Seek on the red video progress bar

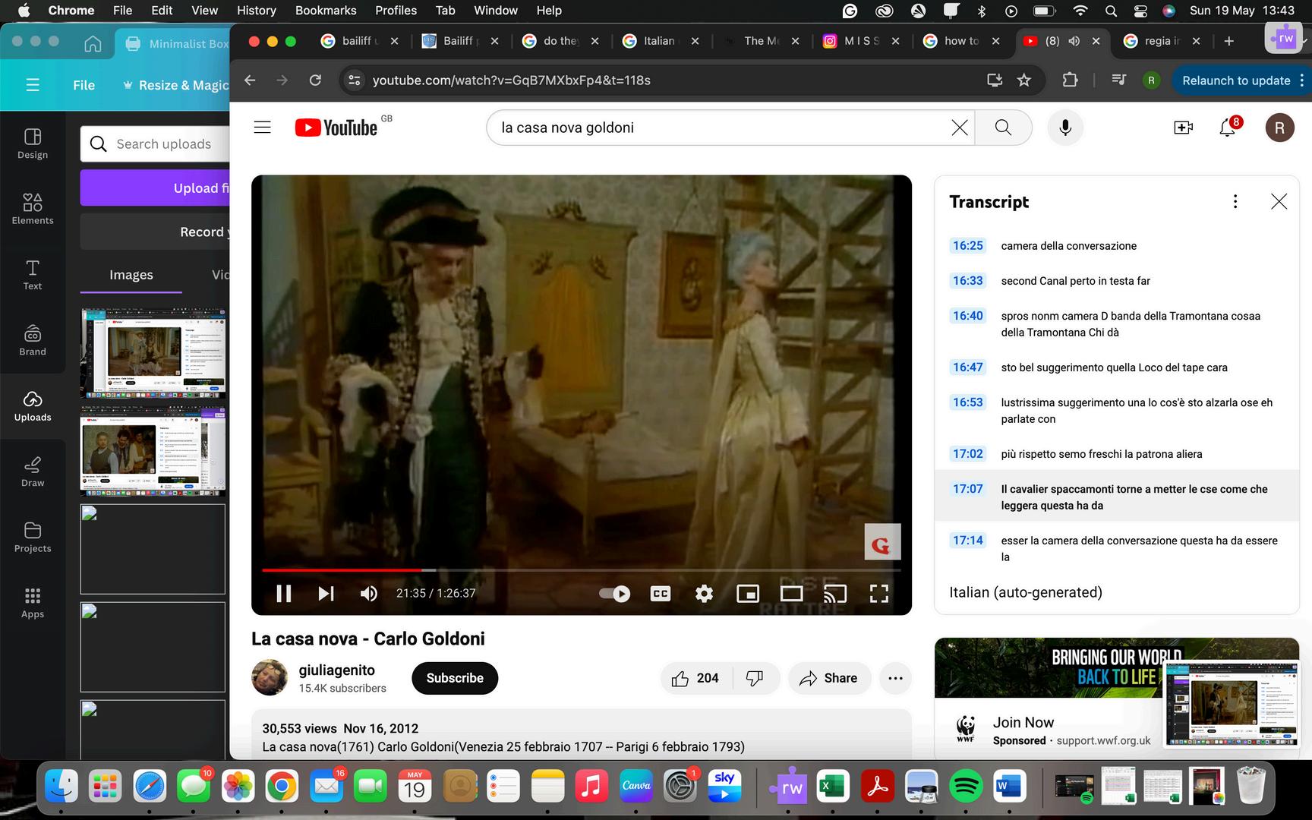coord(582,569)
